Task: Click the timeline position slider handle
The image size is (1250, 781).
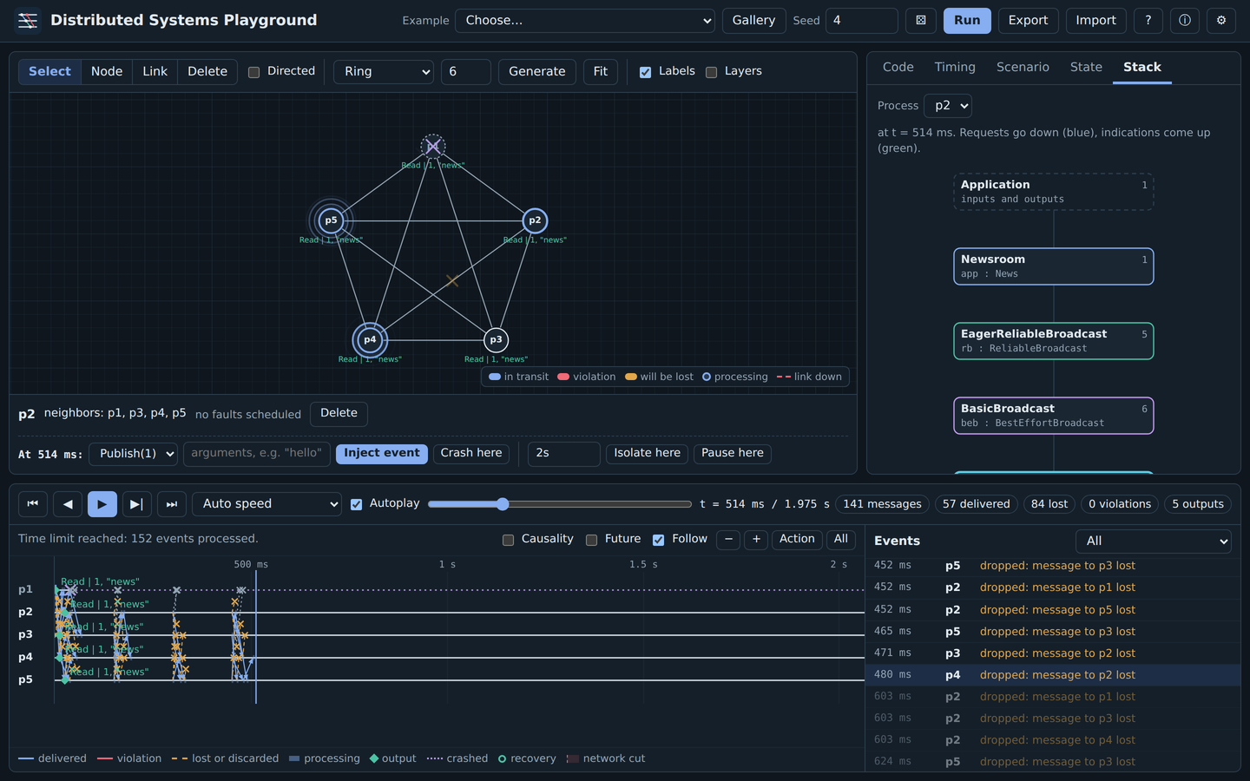Action: 503,504
